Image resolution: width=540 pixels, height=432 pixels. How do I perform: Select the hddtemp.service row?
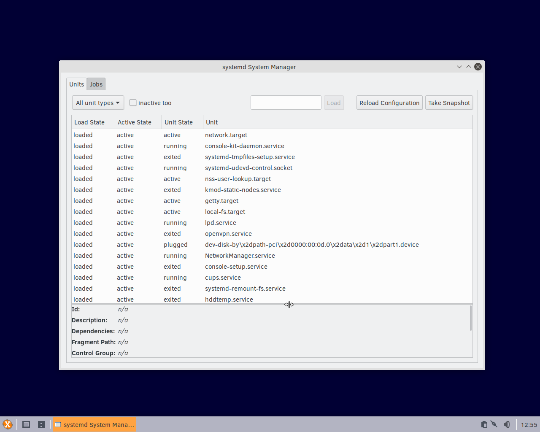[x=272, y=299]
